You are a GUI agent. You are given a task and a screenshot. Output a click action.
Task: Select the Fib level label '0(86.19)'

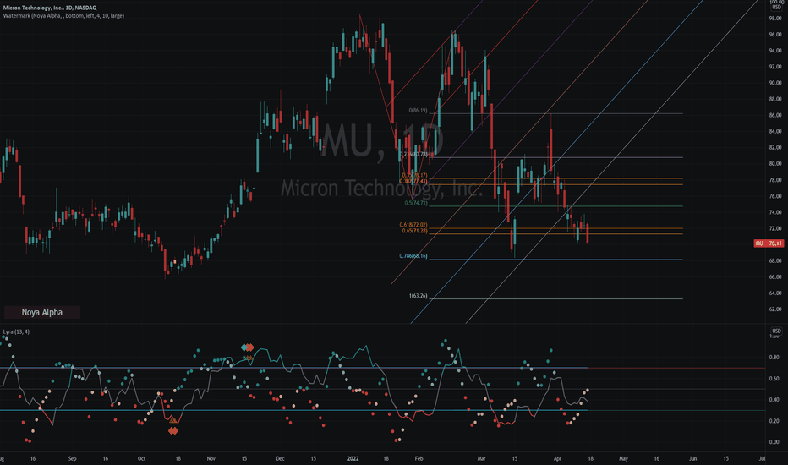[x=418, y=110]
